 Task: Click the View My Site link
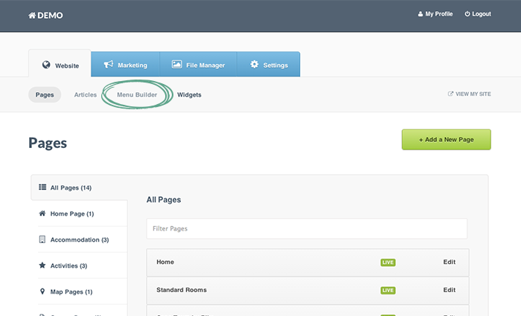pyautogui.click(x=469, y=94)
